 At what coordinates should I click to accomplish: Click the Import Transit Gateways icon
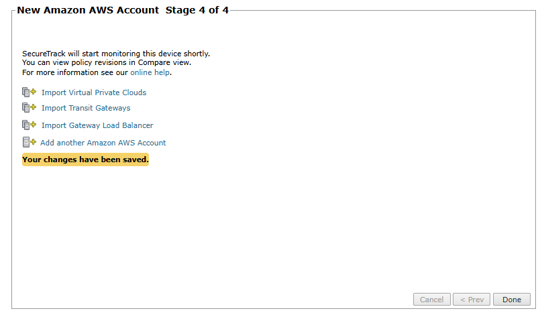tap(29, 108)
